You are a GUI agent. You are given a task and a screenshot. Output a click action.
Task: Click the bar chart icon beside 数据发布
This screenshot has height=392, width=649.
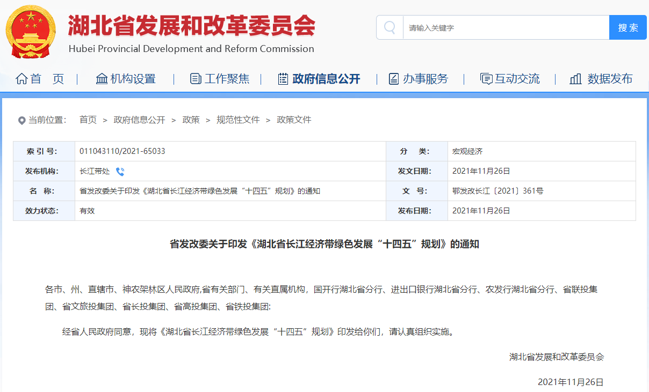(575, 79)
